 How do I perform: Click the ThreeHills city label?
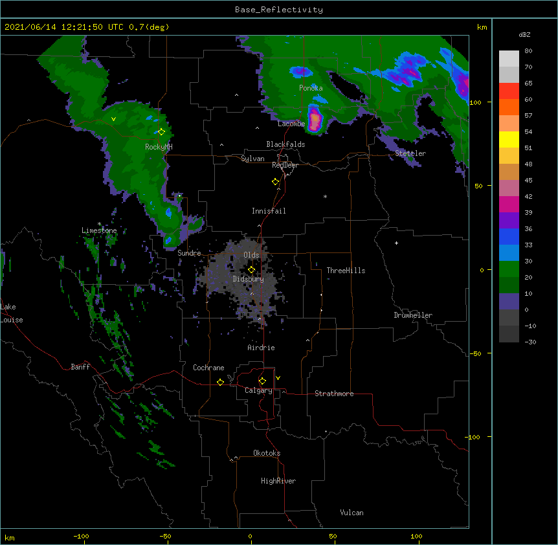346,271
